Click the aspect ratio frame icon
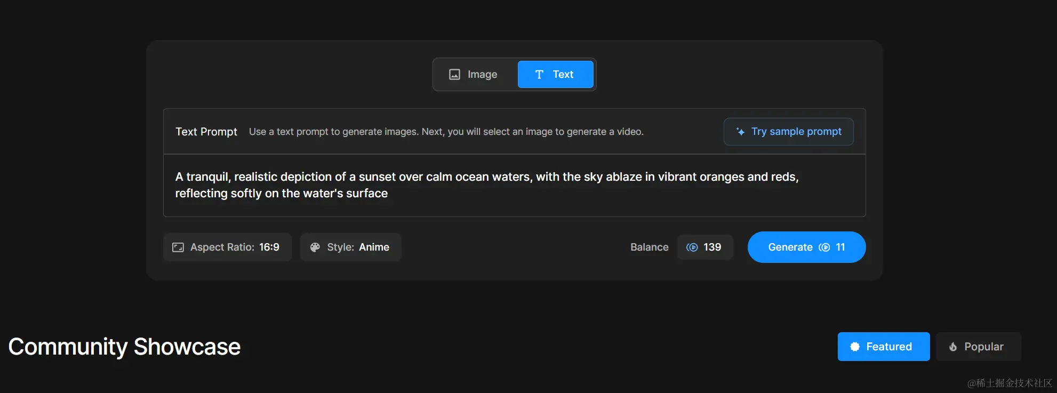 click(178, 247)
